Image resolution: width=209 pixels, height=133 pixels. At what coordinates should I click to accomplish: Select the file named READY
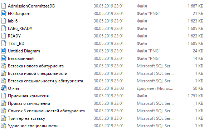tap(14, 36)
